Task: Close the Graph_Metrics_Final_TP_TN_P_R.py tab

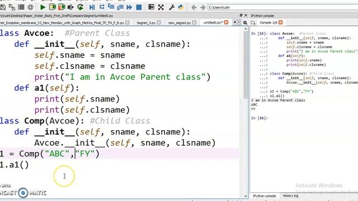Action: [128, 22]
